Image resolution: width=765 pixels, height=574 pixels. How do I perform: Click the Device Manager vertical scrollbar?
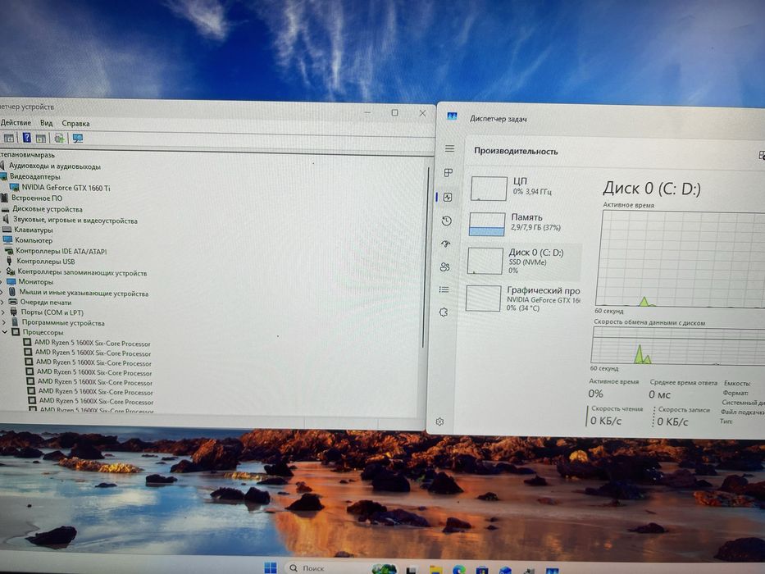pyautogui.click(x=426, y=257)
